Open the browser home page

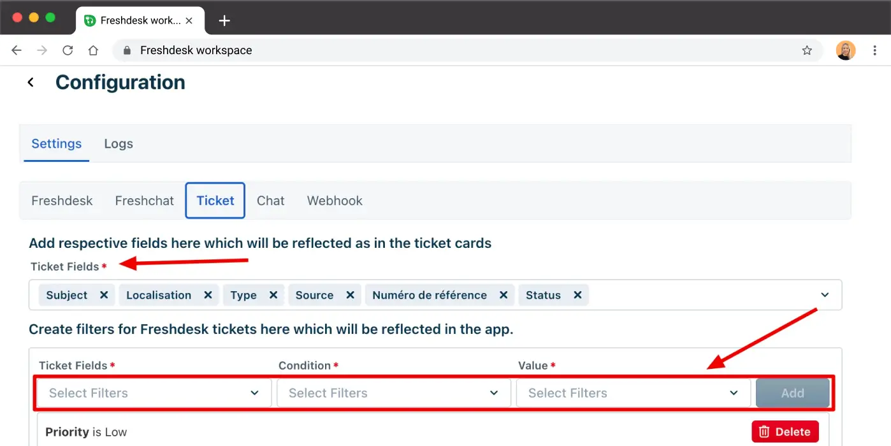click(93, 50)
